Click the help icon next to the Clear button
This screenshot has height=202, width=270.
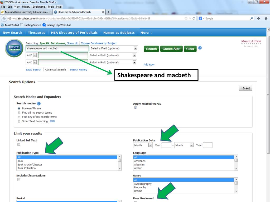[200, 48]
